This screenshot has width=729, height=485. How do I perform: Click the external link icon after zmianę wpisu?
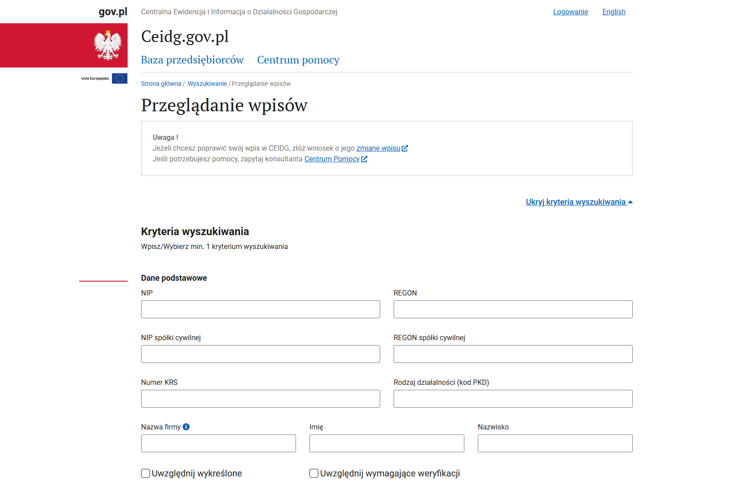pyautogui.click(x=405, y=148)
